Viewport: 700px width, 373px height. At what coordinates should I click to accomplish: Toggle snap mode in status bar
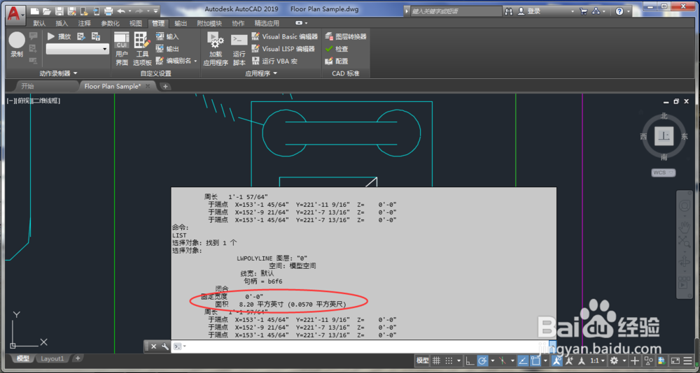(x=449, y=360)
